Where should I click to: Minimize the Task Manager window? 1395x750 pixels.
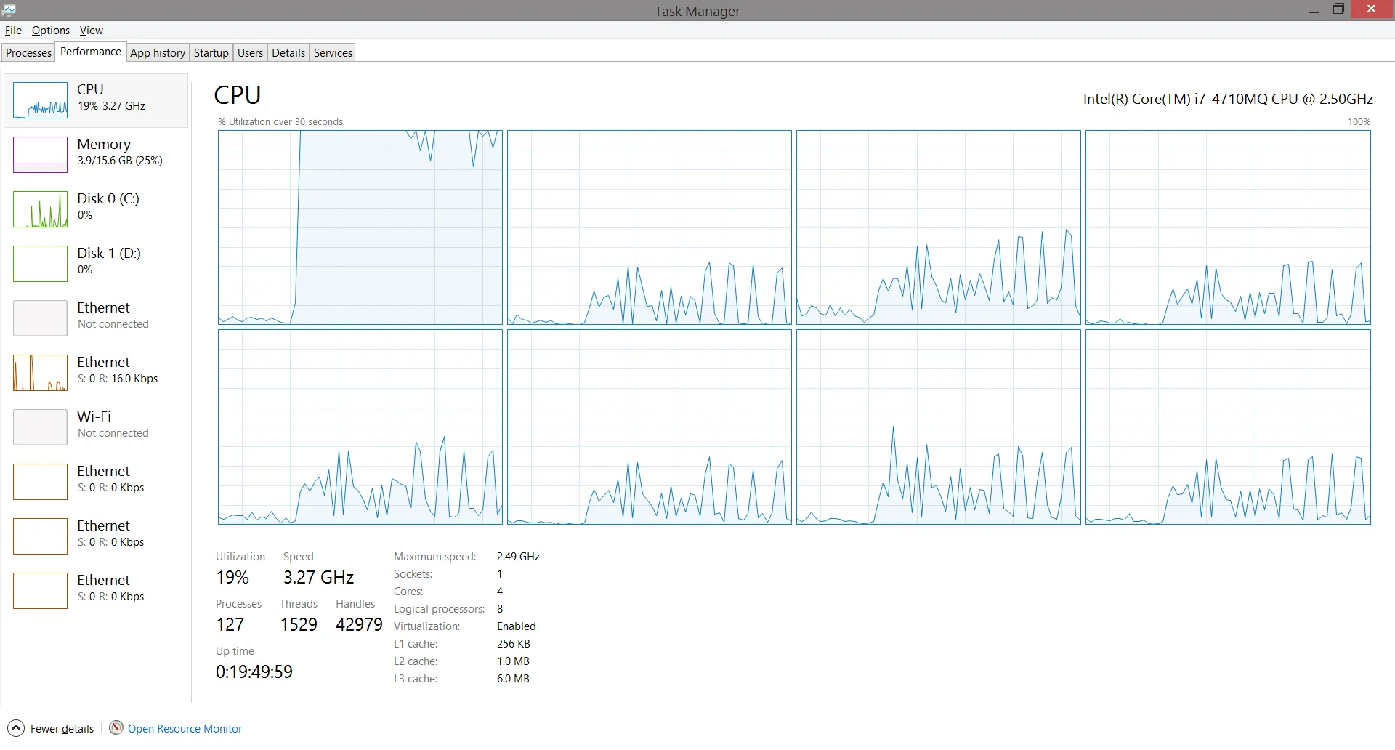1314,10
